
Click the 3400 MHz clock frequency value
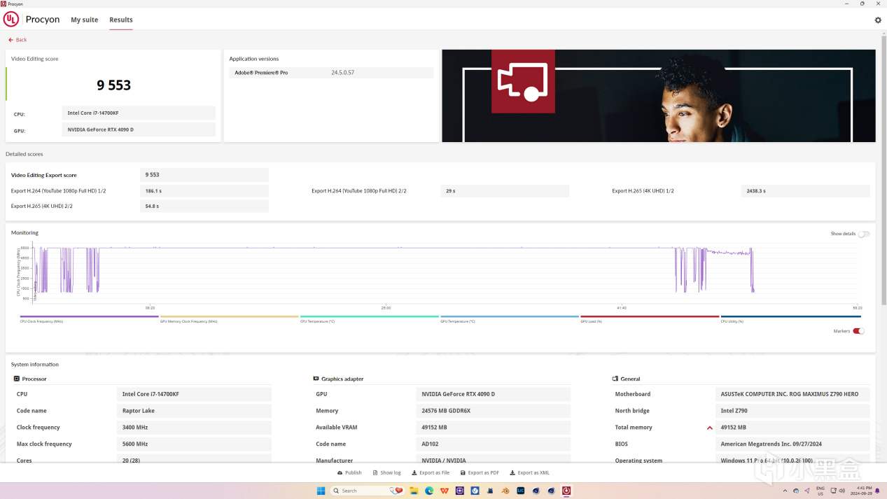pyautogui.click(x=194, y=428)
